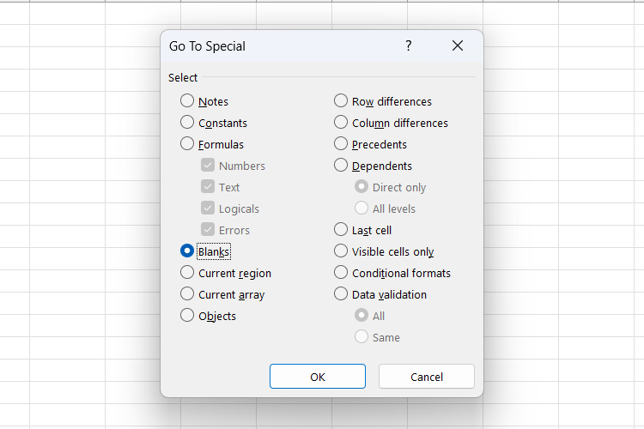Select Current region option
Image resolution: width=644 pixels, height=429 pixels.
(187, 273)
